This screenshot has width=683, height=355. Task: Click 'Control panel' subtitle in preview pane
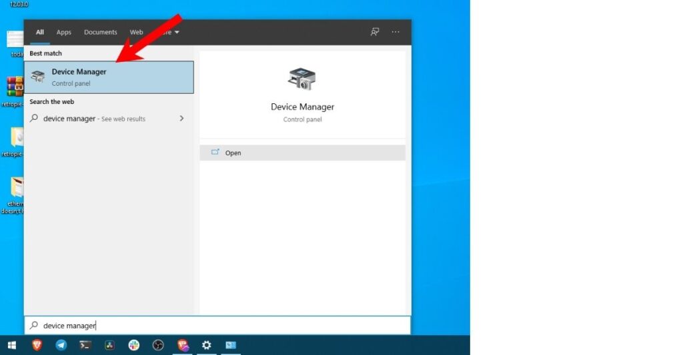pyautogui.click(x=302, y=119)
